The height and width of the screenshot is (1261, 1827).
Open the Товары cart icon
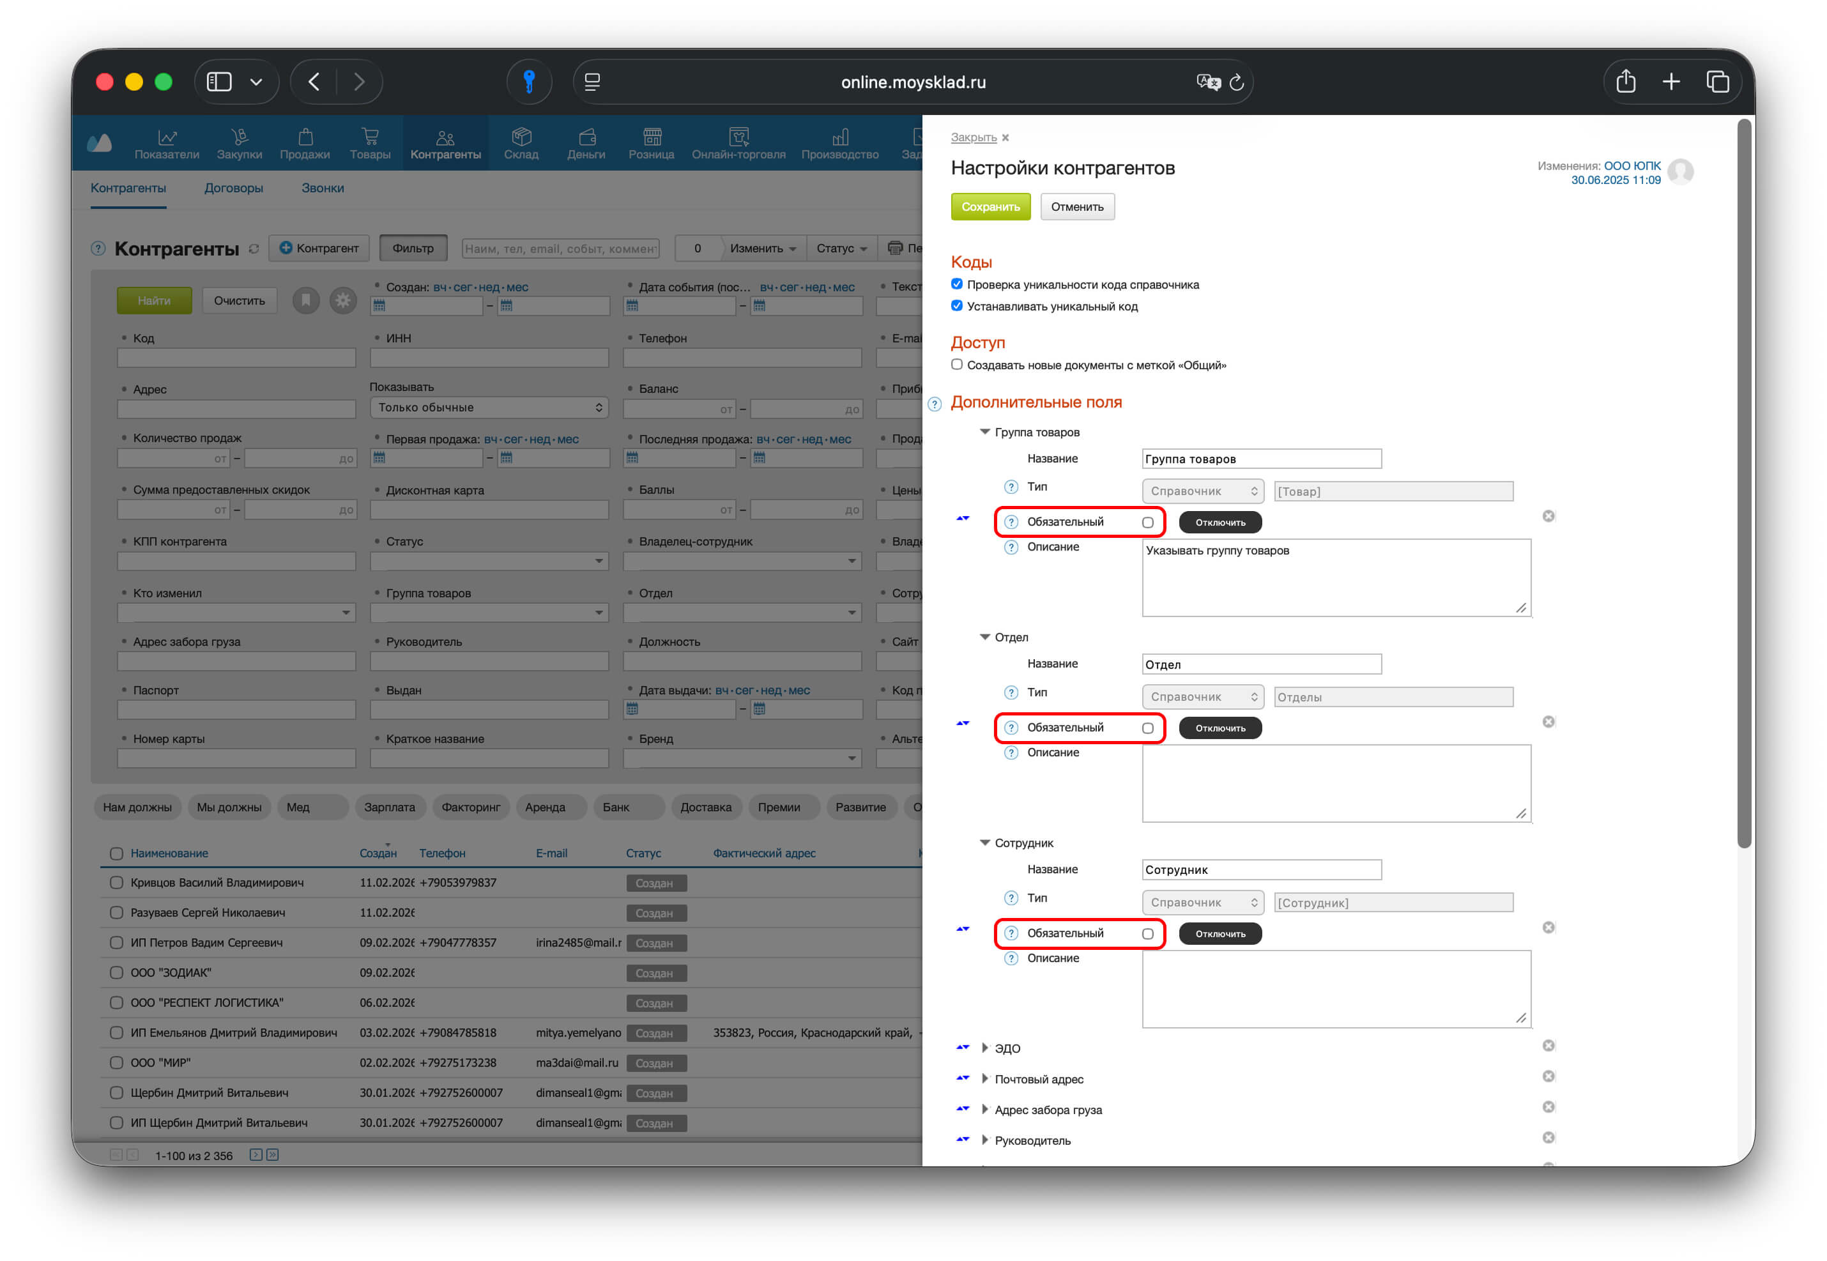pyautogui.click(x=370, y=137)
